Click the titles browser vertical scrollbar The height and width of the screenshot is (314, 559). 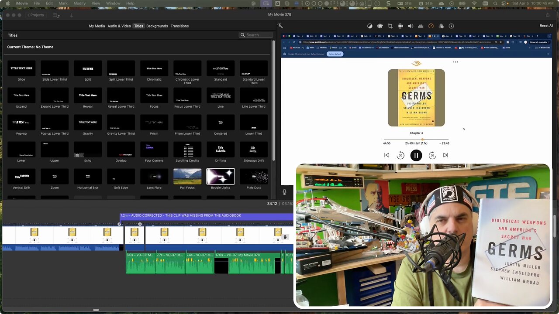[x=273, y=100]
